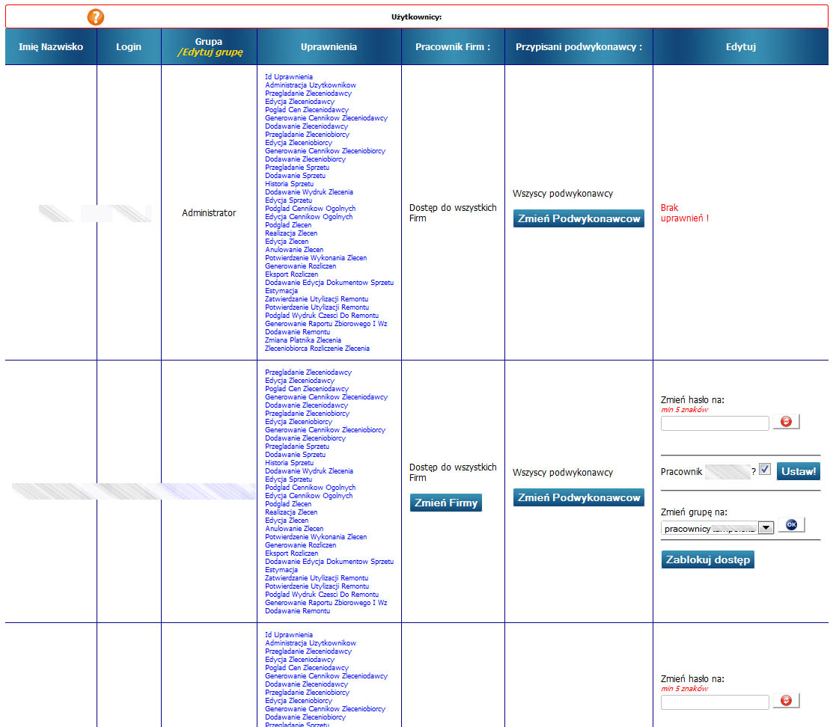This screenshot has height=727, width=839.
Task: Focus password field in bottom user row
Action: (715, 702)
